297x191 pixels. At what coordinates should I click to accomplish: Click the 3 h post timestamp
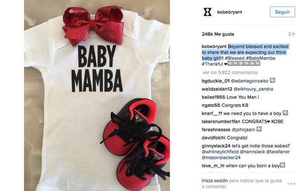click(291, 34)
